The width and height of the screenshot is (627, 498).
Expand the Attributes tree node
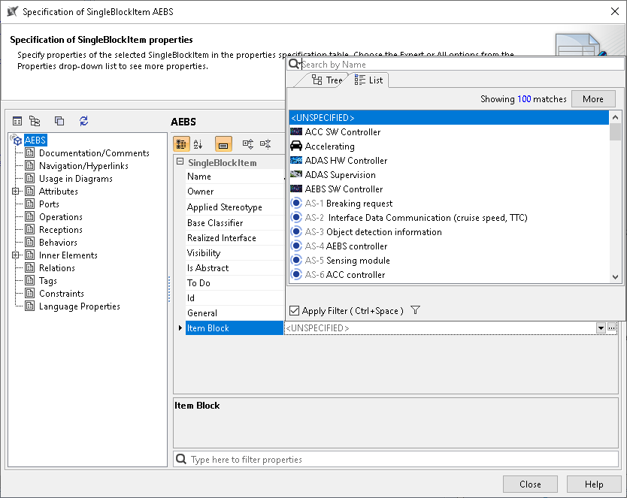tap(16, 192)
